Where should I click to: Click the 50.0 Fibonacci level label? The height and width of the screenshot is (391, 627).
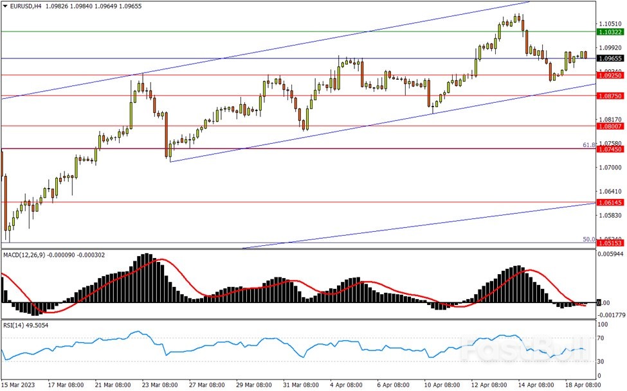pyautogui.click(x=588, y=239)
